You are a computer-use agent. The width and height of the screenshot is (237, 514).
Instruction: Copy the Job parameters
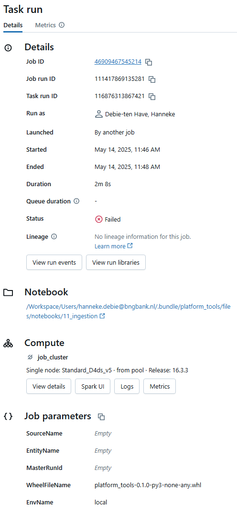coord(101,417)
